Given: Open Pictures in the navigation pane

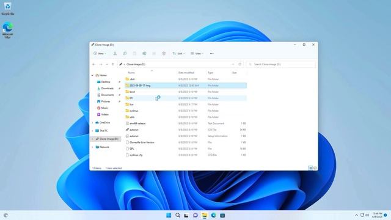Looking at the screenshot, I should (106, 101).
